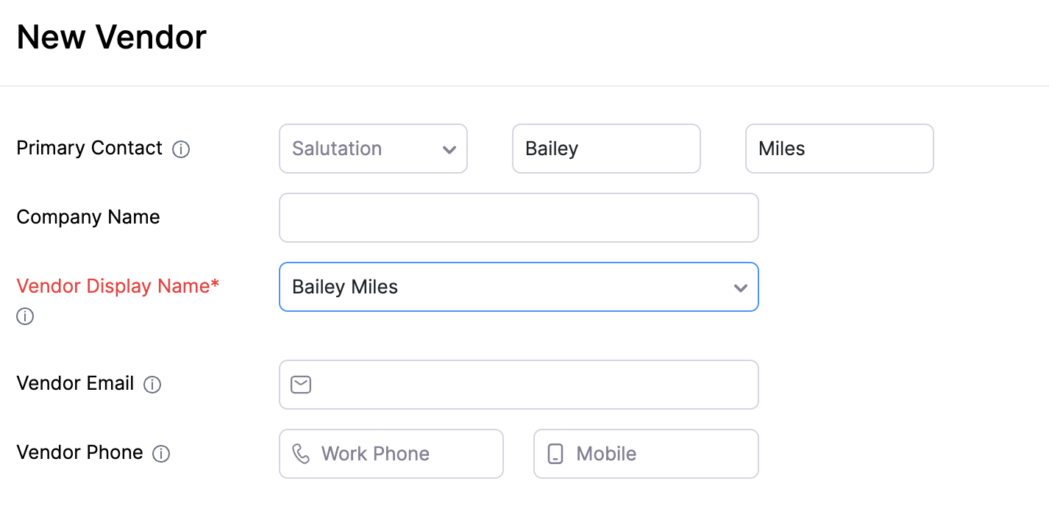The image size is (1049, 531).
Task: Click the envelope icon in the email field
Action: 301,385
